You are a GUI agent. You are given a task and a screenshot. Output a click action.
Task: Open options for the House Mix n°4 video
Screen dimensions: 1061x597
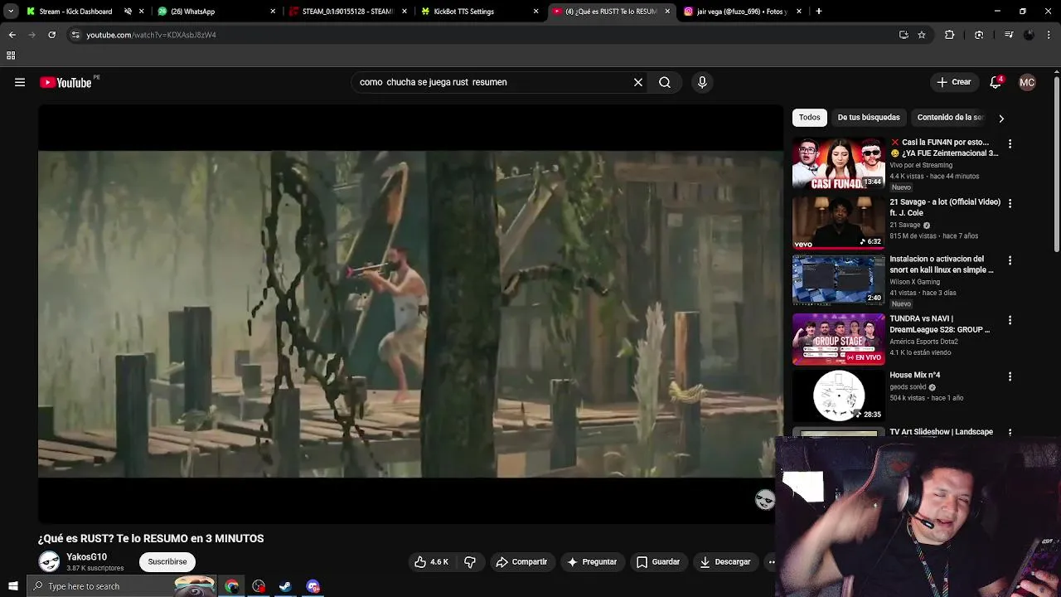(1010, 376)
